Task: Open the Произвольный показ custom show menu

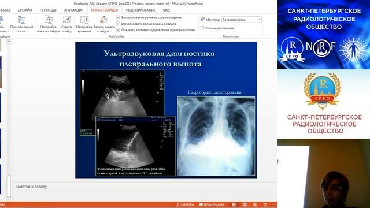Action: click(21, 24)
